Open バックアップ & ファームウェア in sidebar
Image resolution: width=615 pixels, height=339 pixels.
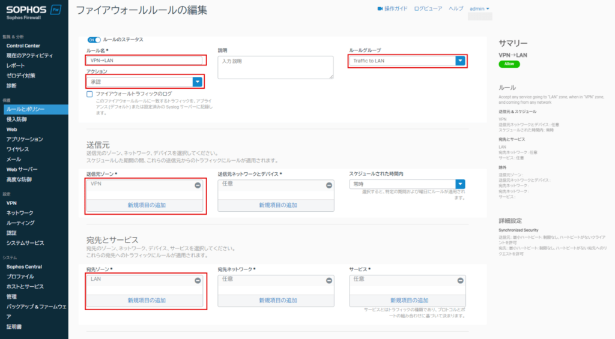(x=36, y=311)
